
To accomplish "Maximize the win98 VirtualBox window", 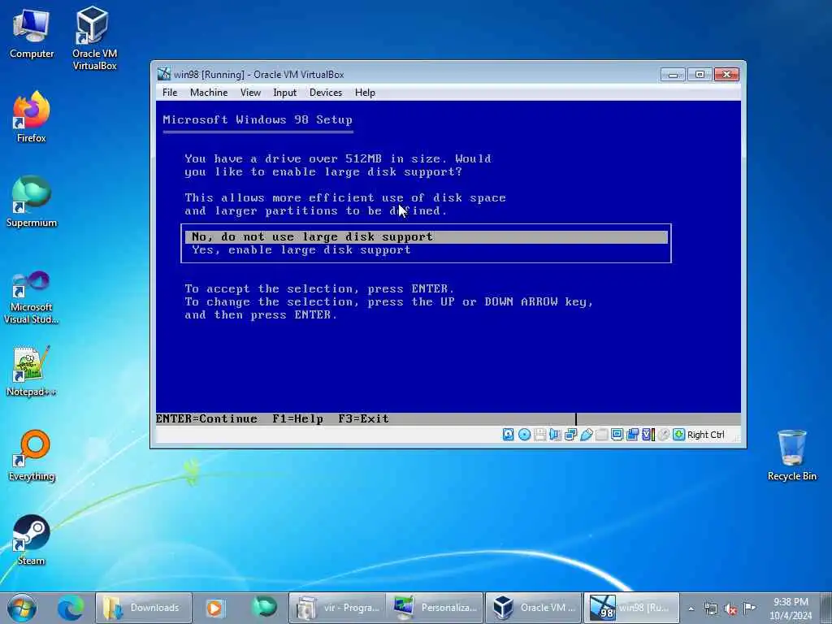I will [700, 74].
